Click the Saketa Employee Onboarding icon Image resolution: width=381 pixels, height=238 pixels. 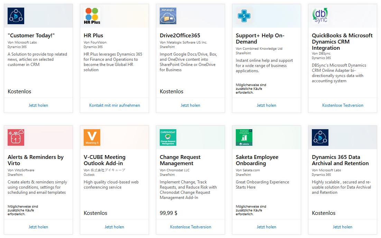[244, 137]
